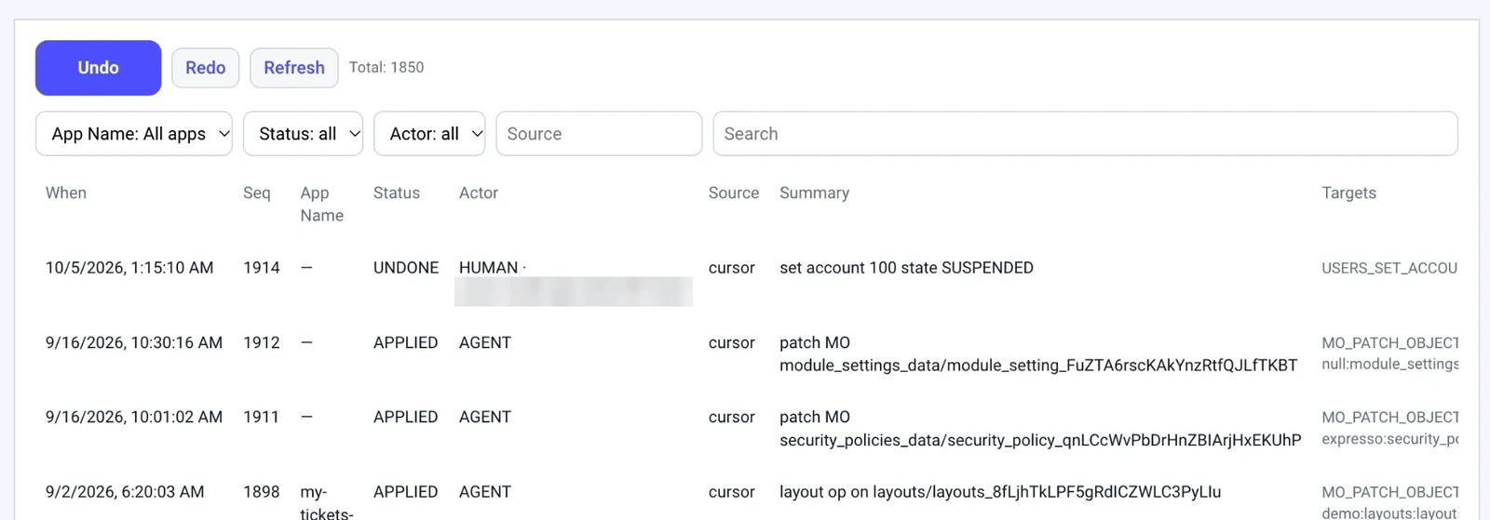This screenshot has width=1490, height=520.
Task: Click summary 'set account 100 state SUSPENDED'
Action: (907, 268)
